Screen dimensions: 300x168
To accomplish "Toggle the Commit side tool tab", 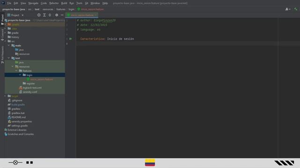I will click(2, 35).
